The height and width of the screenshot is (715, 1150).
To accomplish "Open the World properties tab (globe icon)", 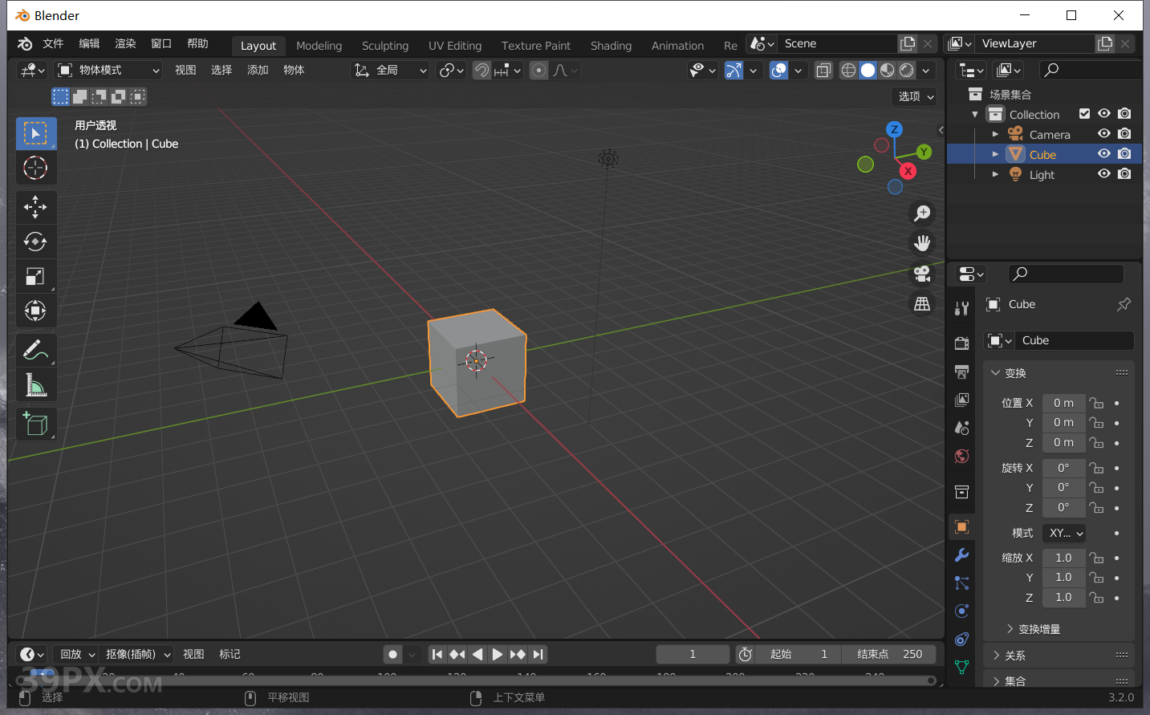I will pyautogui.click(x=961, y=456).
